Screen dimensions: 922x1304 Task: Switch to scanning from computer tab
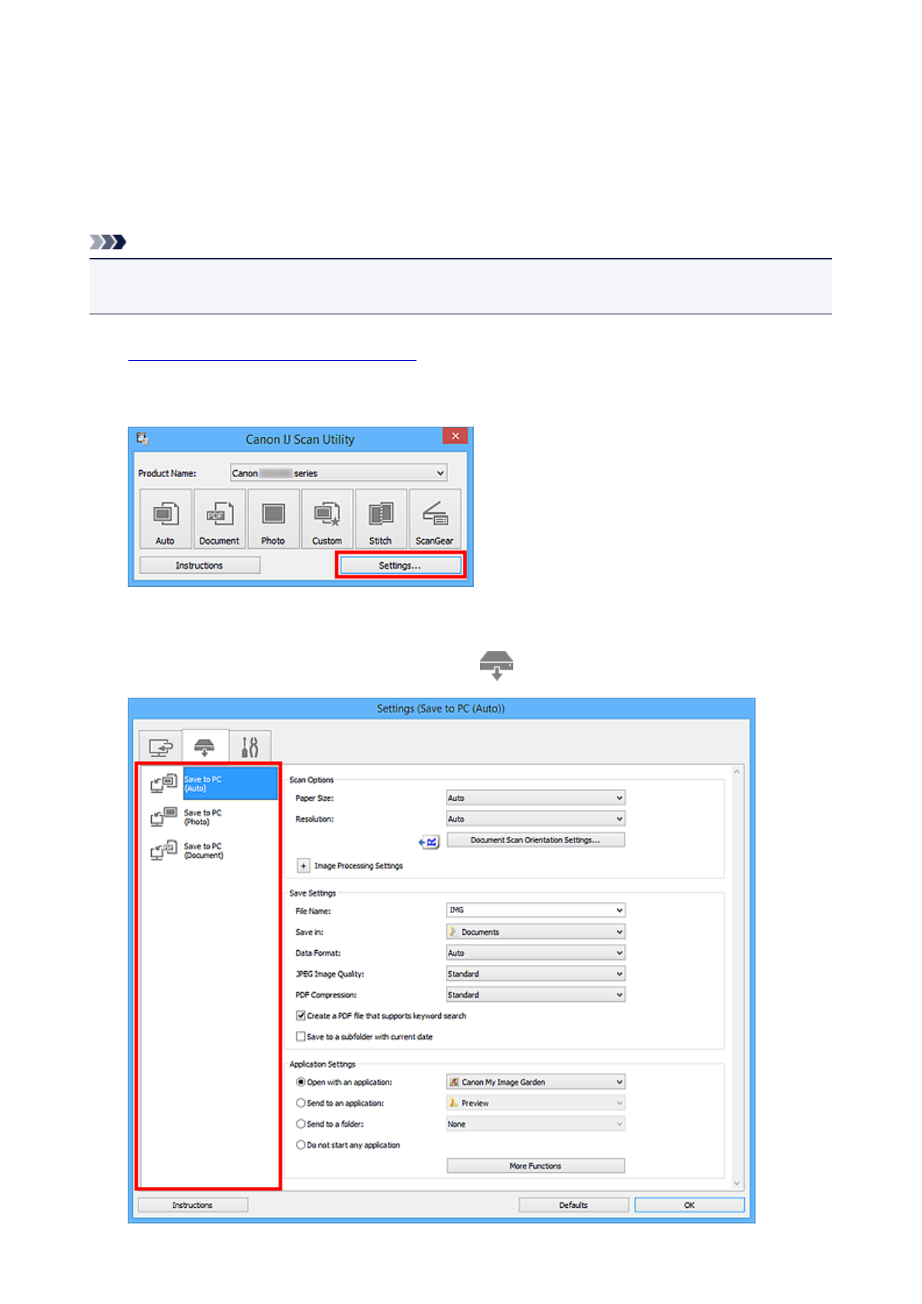click(160, 746)
